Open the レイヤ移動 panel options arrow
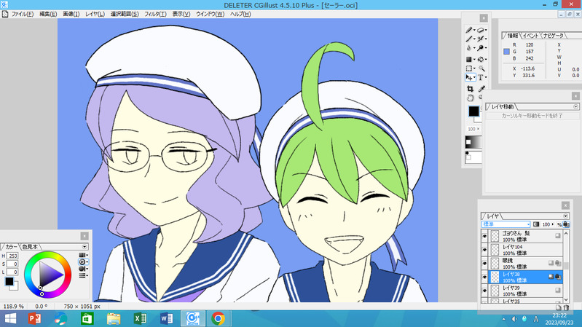582x327 pixels. click(575, 107)
